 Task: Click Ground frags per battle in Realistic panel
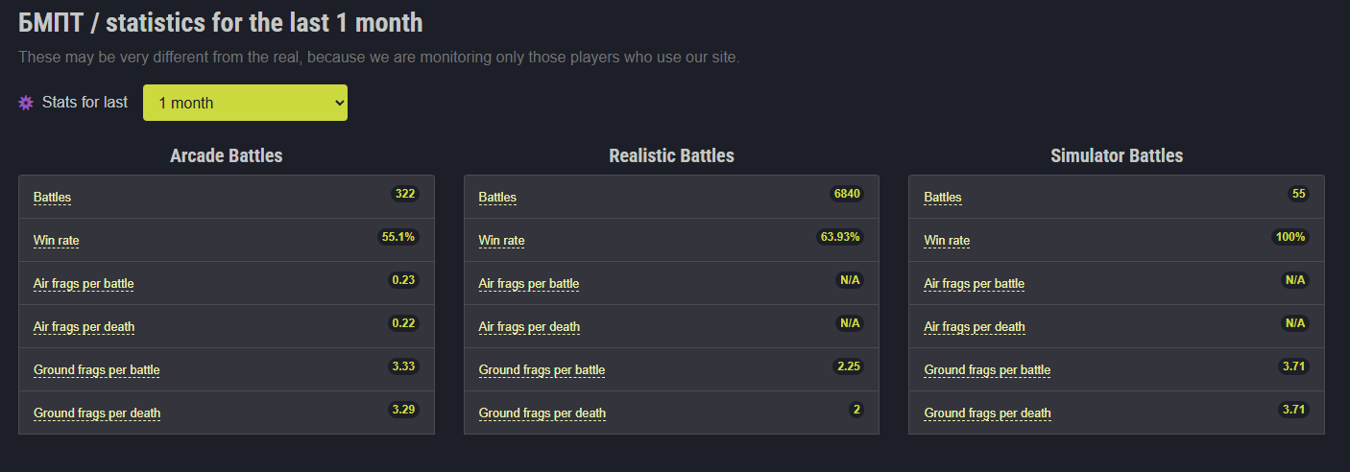coord(542,370)
